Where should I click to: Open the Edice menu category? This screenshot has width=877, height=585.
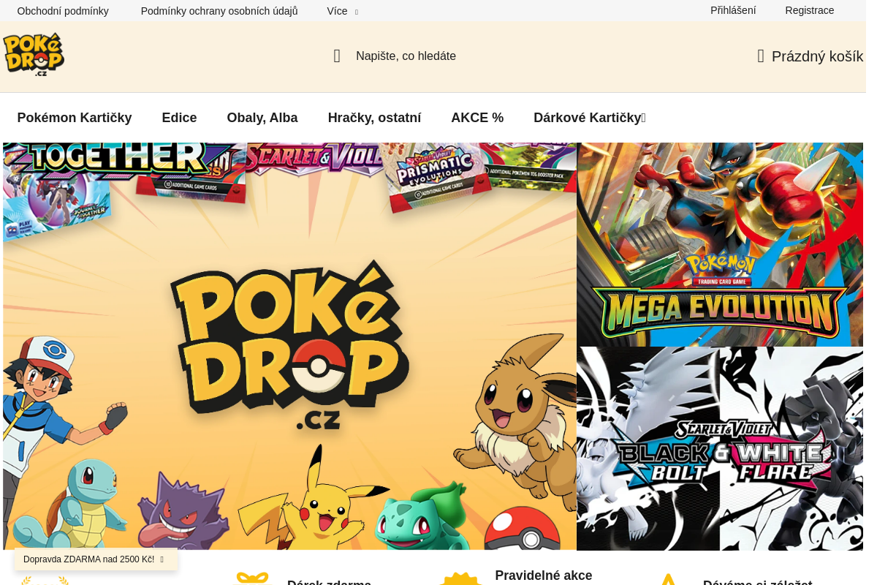click(x=179, y=118)
